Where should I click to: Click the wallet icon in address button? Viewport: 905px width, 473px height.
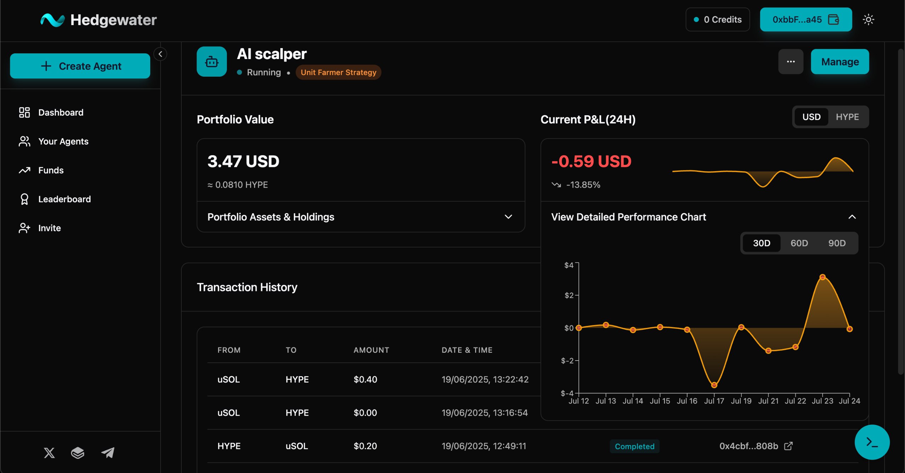(x=834, y=19)
